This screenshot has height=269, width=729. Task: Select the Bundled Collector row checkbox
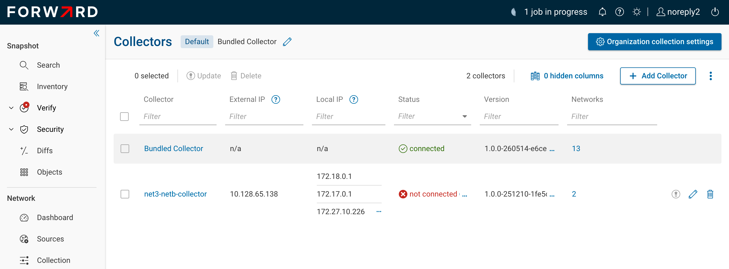click(125, 149)
